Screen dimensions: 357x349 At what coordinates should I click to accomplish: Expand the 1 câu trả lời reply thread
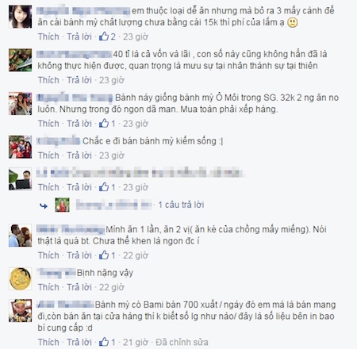181,205
